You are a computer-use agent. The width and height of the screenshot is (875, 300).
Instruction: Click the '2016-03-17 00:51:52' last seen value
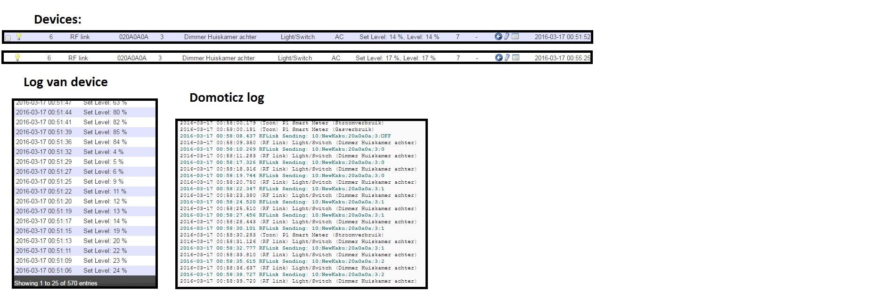pyautogui.click(x=562, y=37)
